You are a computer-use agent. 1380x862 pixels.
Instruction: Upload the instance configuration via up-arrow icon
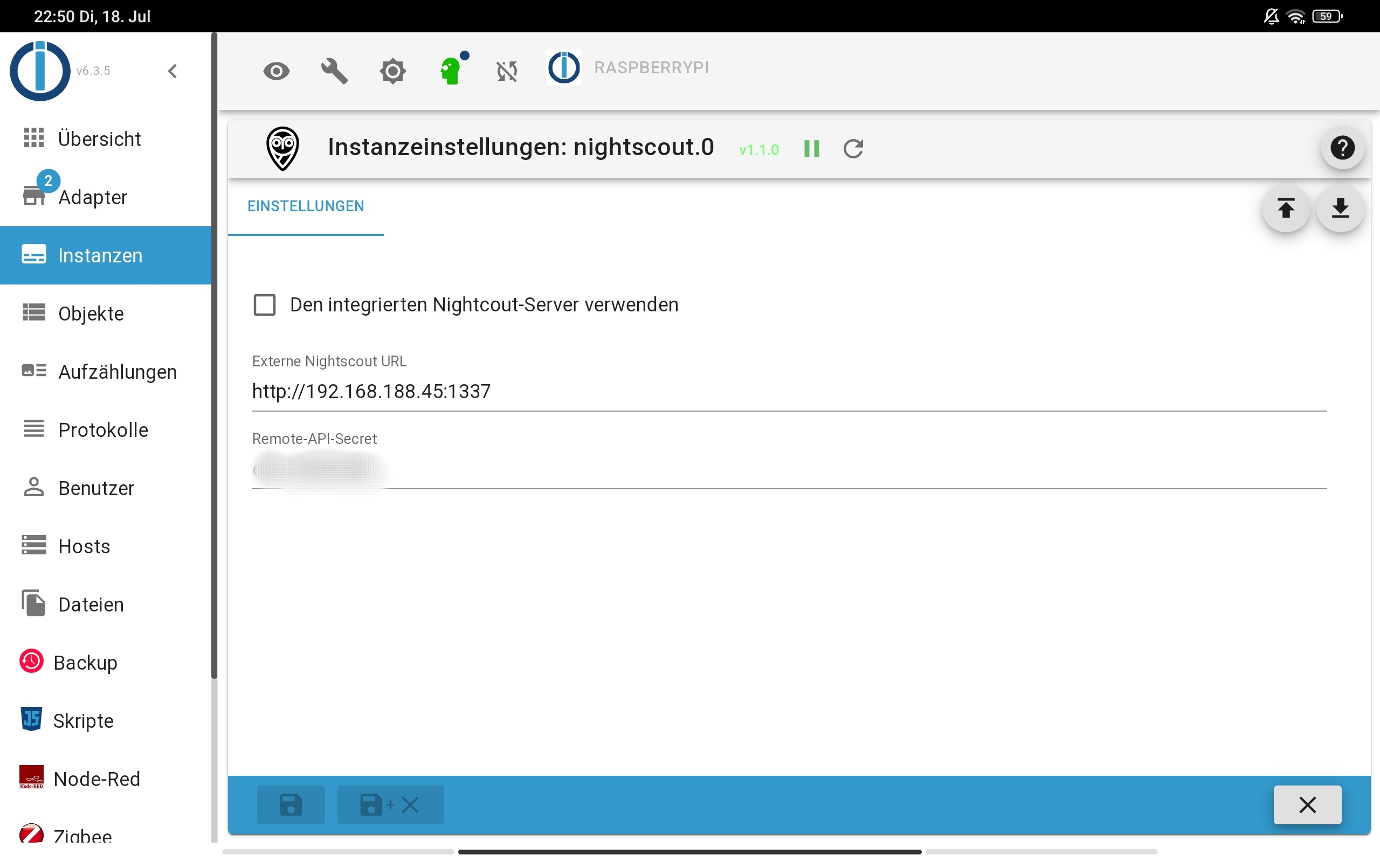coord(1287,208)
